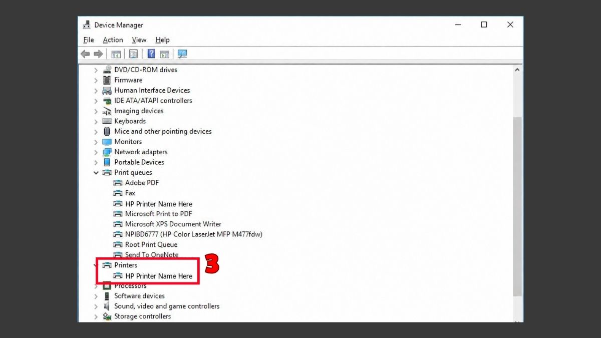Select the Network adapters category icon
The image size is (601, 338).
pyautogui.click(x=107, y=152)
